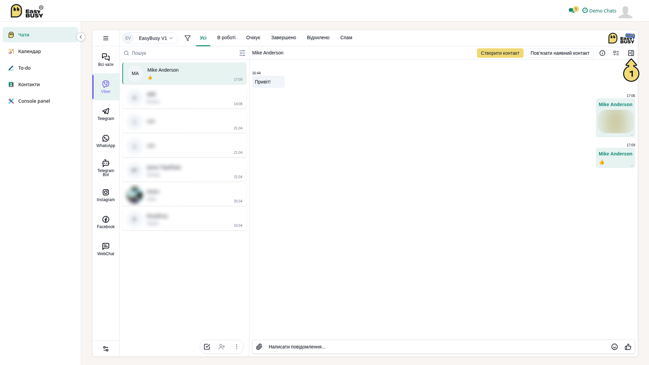Click the Написати повідомлення message field
This screenshot has height=365, width=649.
[x=436, y=347]
